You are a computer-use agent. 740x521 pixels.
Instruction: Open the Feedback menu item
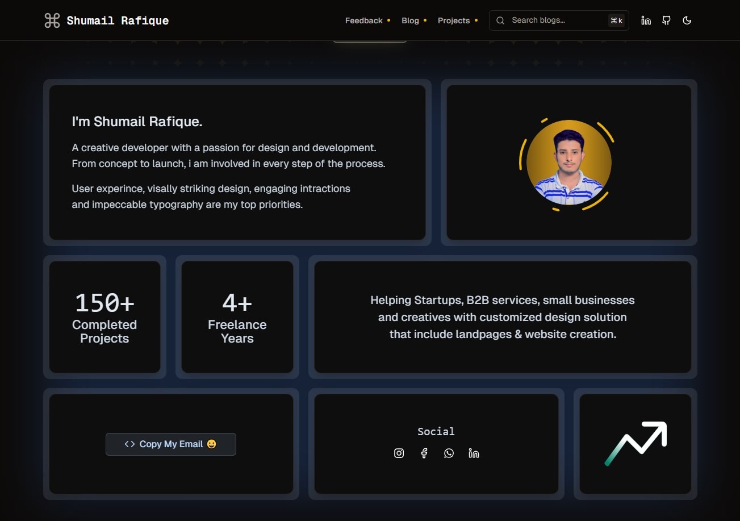[x=363, y=20]
